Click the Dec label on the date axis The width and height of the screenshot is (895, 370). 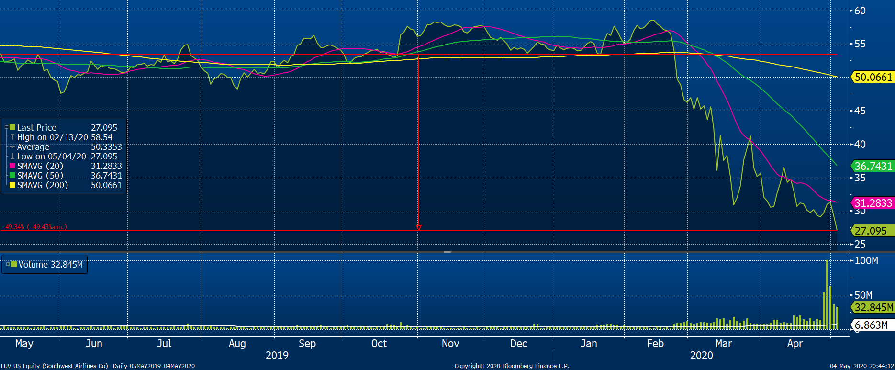pyautogui.click(x=519, y=343)
